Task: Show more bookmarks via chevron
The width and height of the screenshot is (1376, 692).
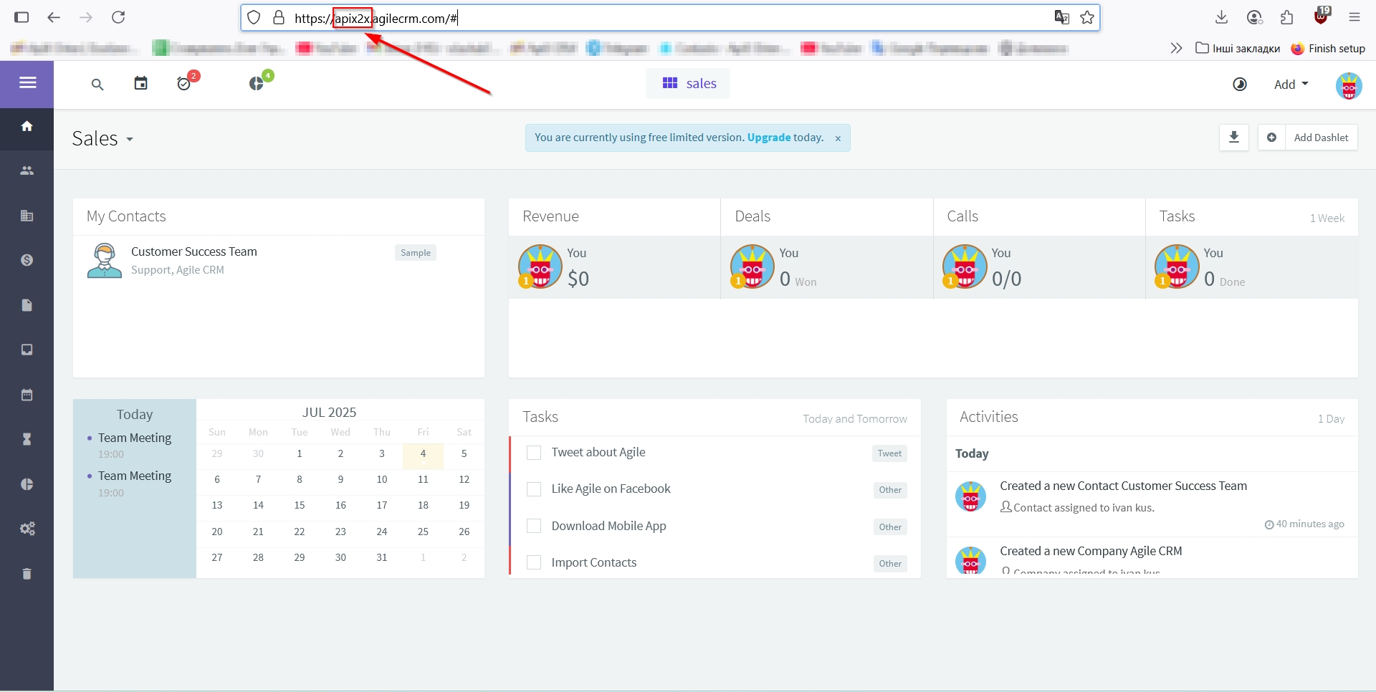Action: point(1176,49)
